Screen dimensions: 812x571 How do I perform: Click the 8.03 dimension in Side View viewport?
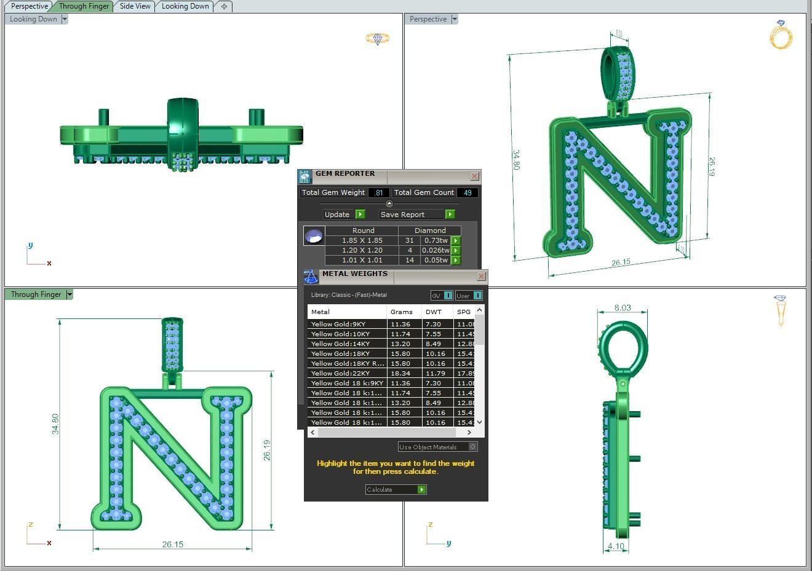tap(623, 307)
